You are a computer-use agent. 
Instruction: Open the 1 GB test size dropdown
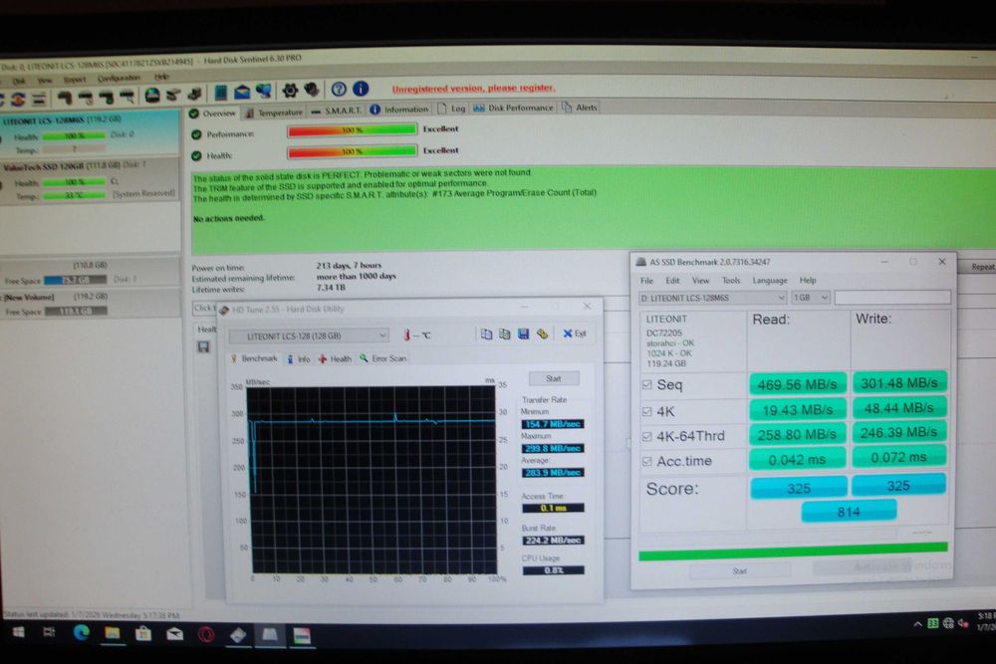pos(811,297)
